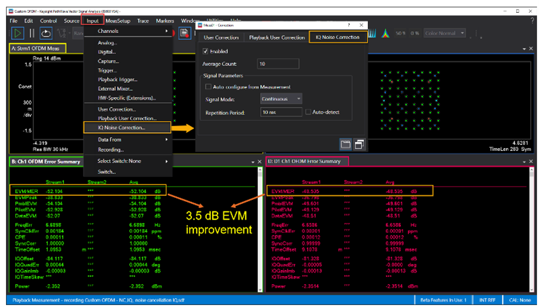Uncheck the Enabled checkbox
The width and height of the screenshot is (539, 307).
click(x=206, y=51)
